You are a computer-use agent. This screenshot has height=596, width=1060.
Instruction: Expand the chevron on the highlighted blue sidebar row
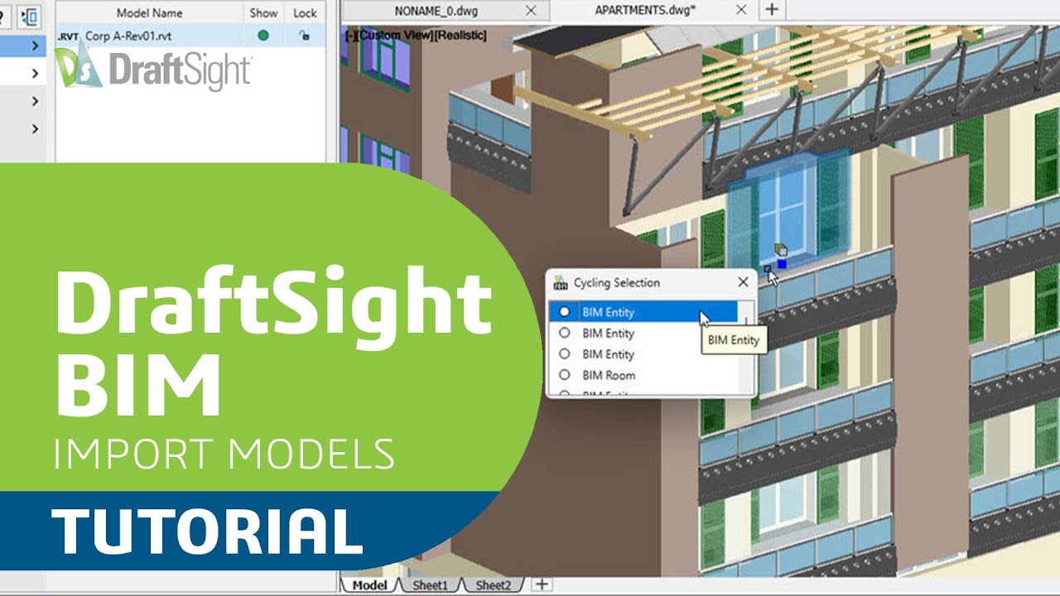click(35, 46)
